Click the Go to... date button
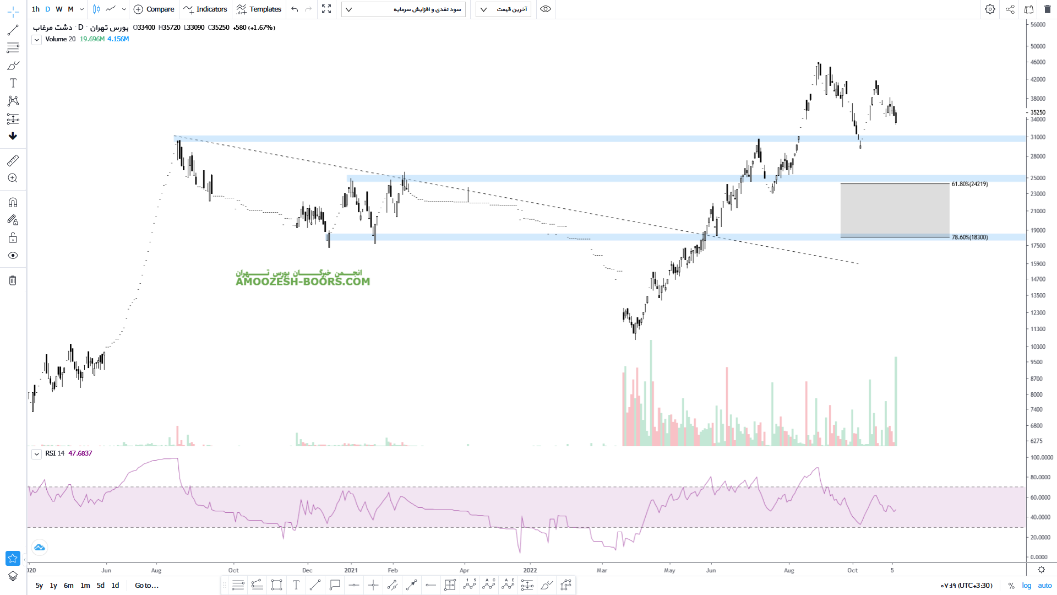Screen dimensions: 1057x595 (x=146, y=586)
